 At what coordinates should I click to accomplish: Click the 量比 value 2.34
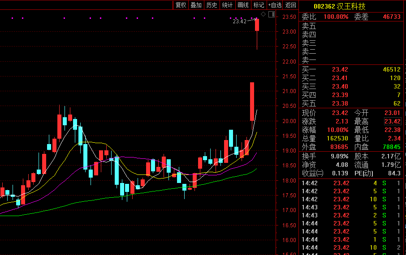pyautogui.click(x=394, y=139)
